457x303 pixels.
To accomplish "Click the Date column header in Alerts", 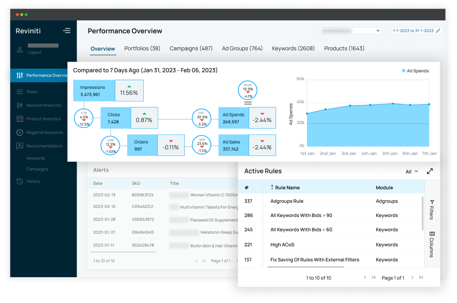I will click(x=97, y=183).
